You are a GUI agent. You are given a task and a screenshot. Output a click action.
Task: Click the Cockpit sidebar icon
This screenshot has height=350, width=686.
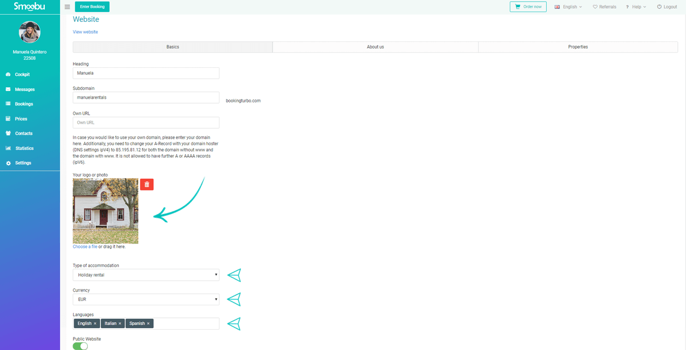(x=8, y=74)
